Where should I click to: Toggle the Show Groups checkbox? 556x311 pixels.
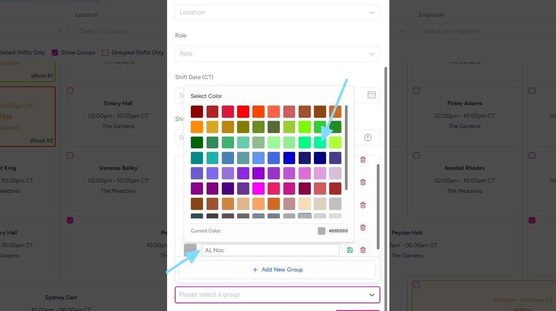point(55,53)
